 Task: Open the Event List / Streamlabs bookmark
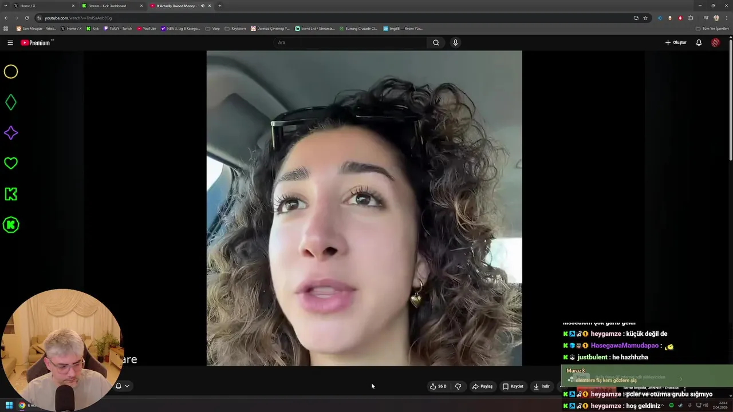(315, 28)
